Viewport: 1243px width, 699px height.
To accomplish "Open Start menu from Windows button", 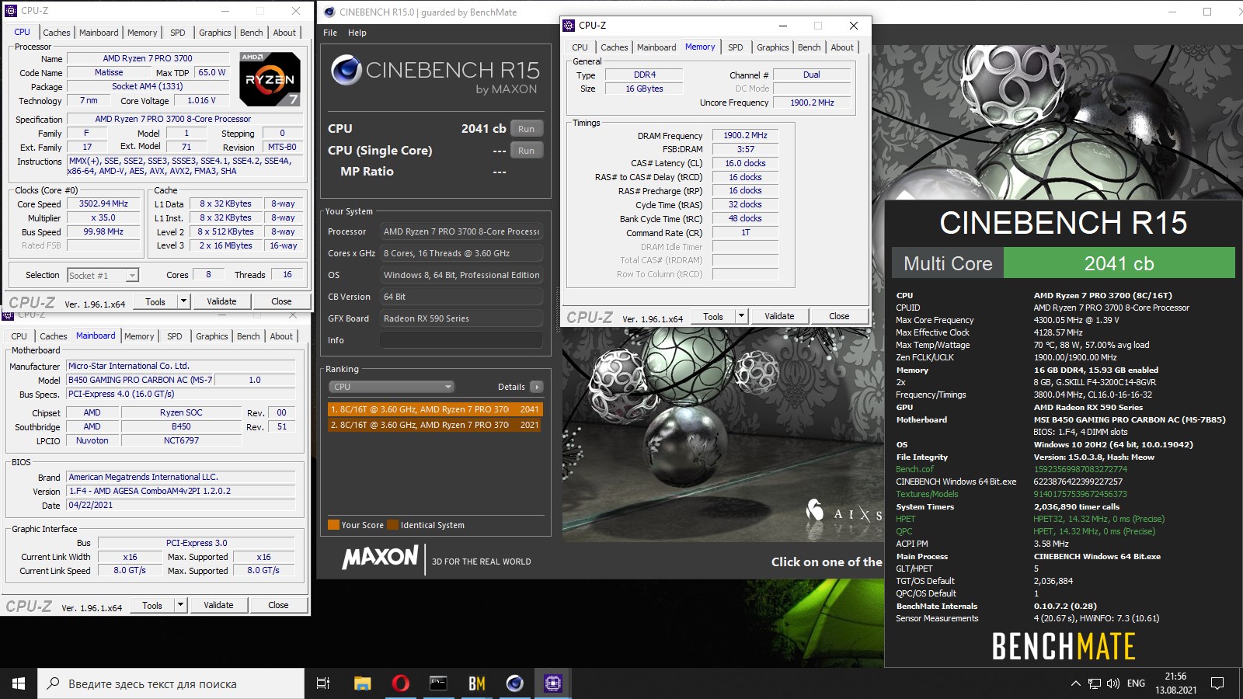I will pyautogui.click(x=19, y=683).
